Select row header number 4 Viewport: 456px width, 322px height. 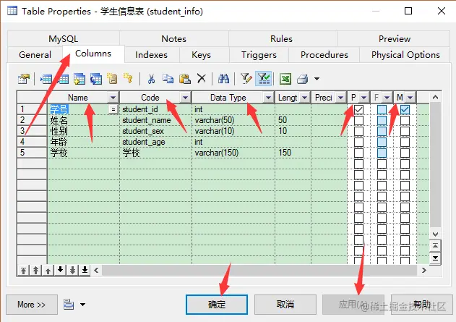32,142
